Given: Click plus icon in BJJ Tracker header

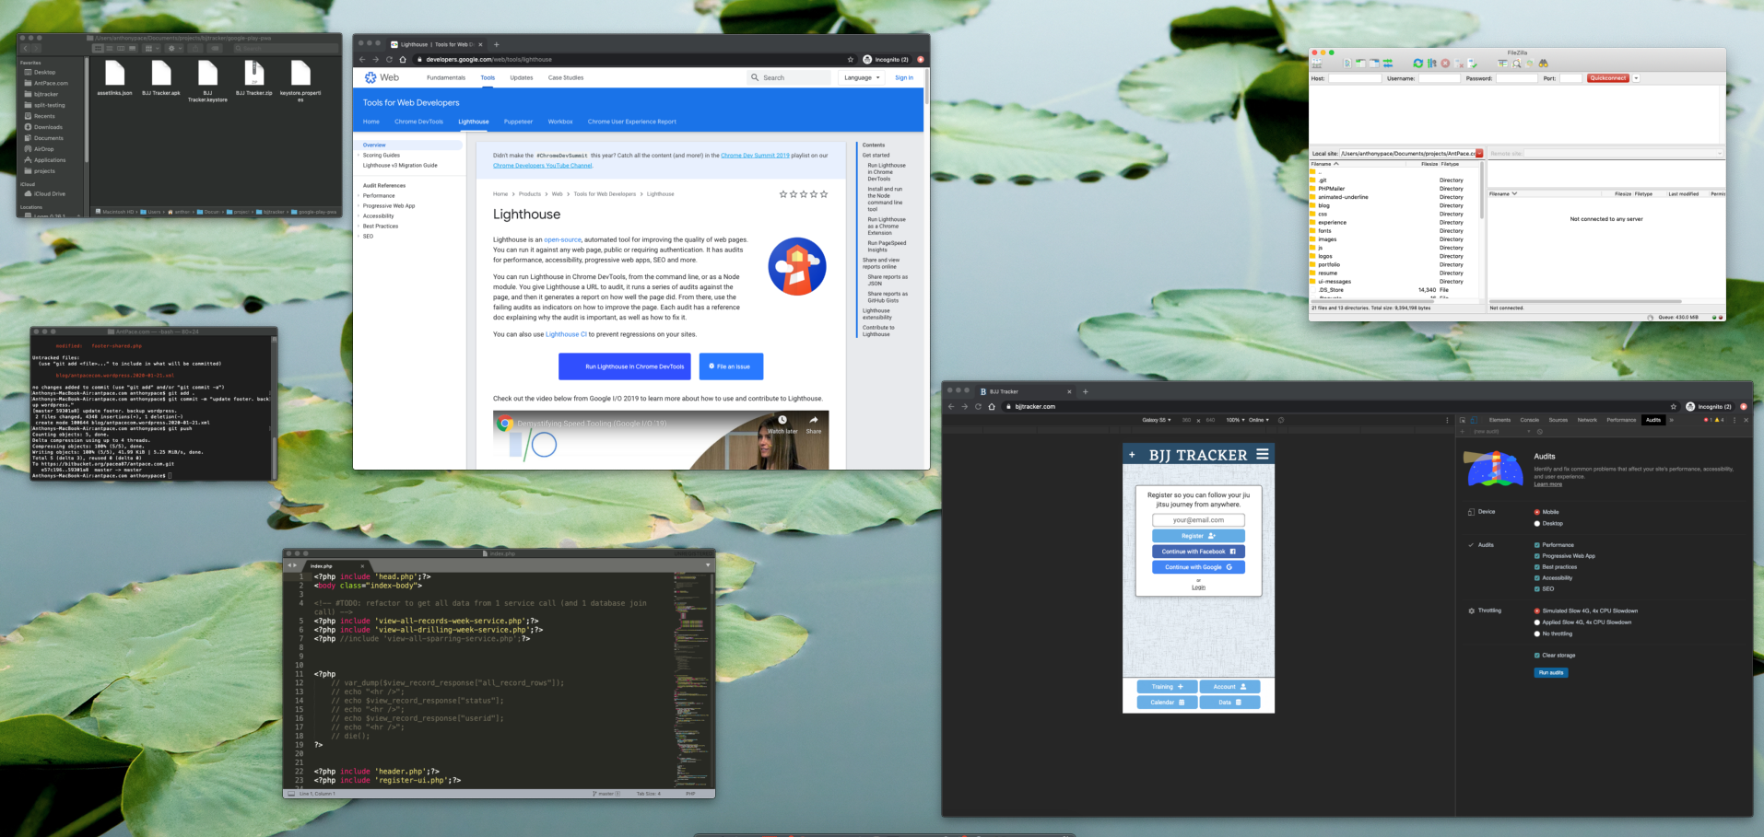Looking at the screenshot, I should [x=1132, y=455].
